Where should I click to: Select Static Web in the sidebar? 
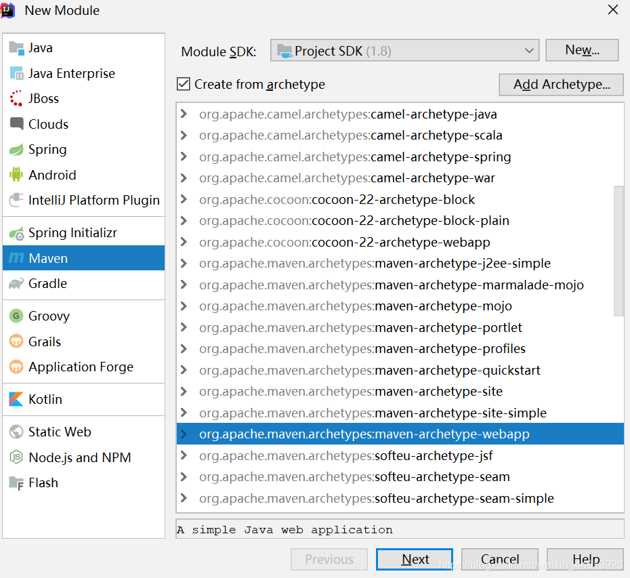click(60, 432)
